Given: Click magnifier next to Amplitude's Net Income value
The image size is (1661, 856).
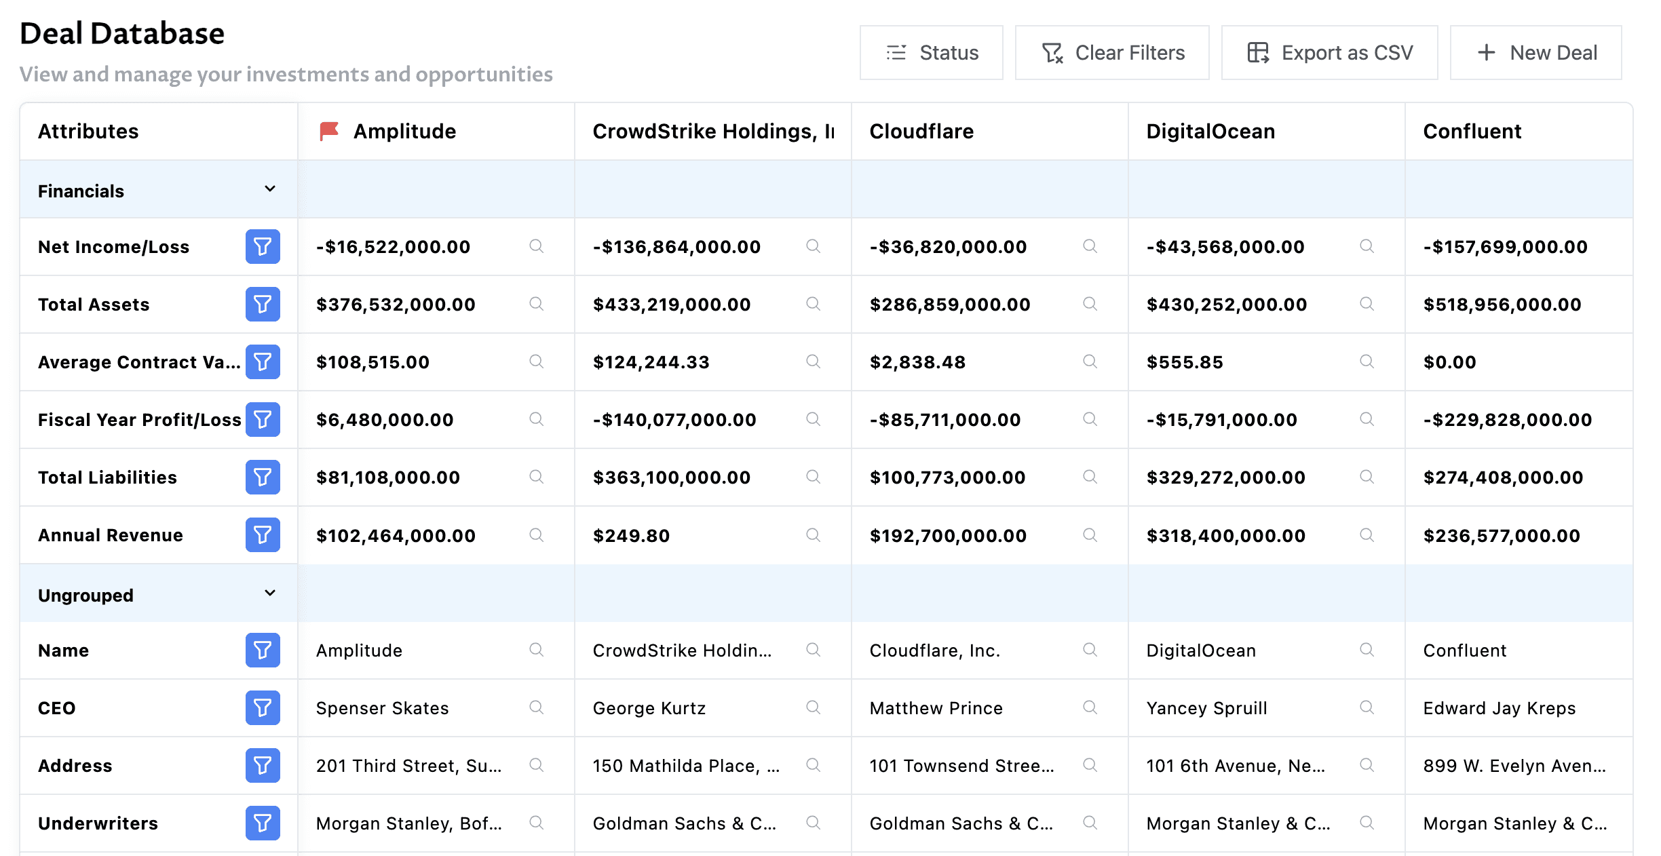Looking at the screenshot, I should (536, 246).
